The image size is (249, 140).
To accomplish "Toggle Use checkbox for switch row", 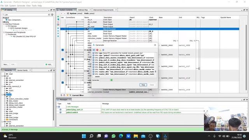I will tap(63, 82).
